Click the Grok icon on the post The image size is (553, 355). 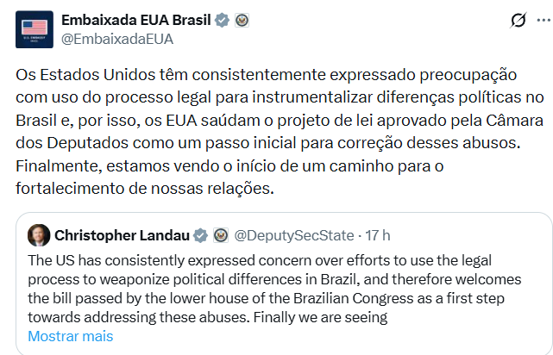518,21
